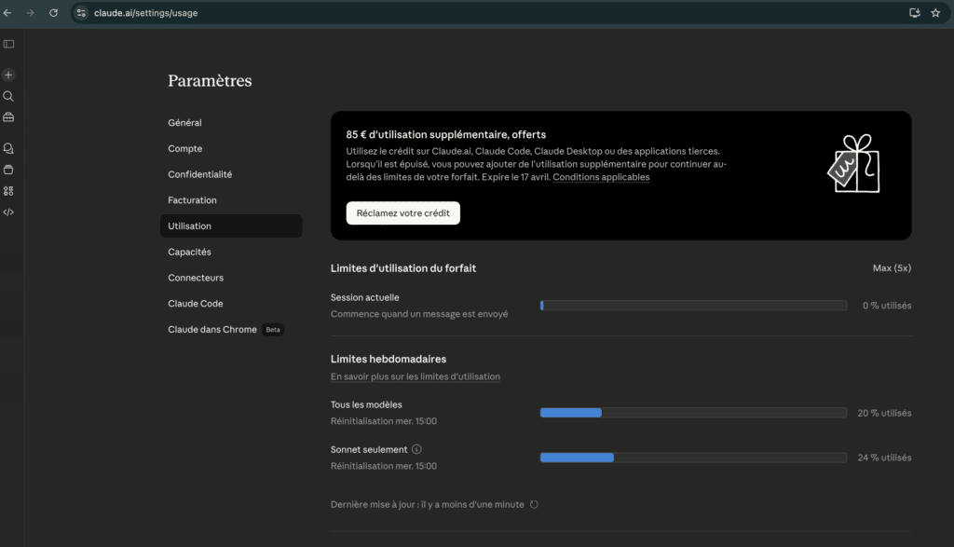954x547 pixels.
Task: Open the Général settings tab
Action: coord(184,123)
